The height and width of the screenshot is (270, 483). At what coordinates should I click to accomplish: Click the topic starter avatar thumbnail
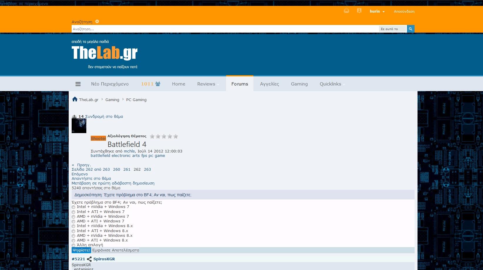(79, 126)
